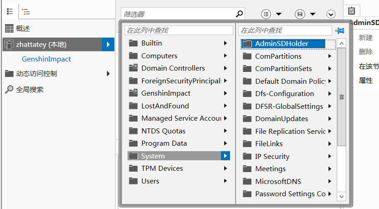Switch to tree view tab in navigation pane
This screenshot has height=209, width=379.
[x=26, y=11]
